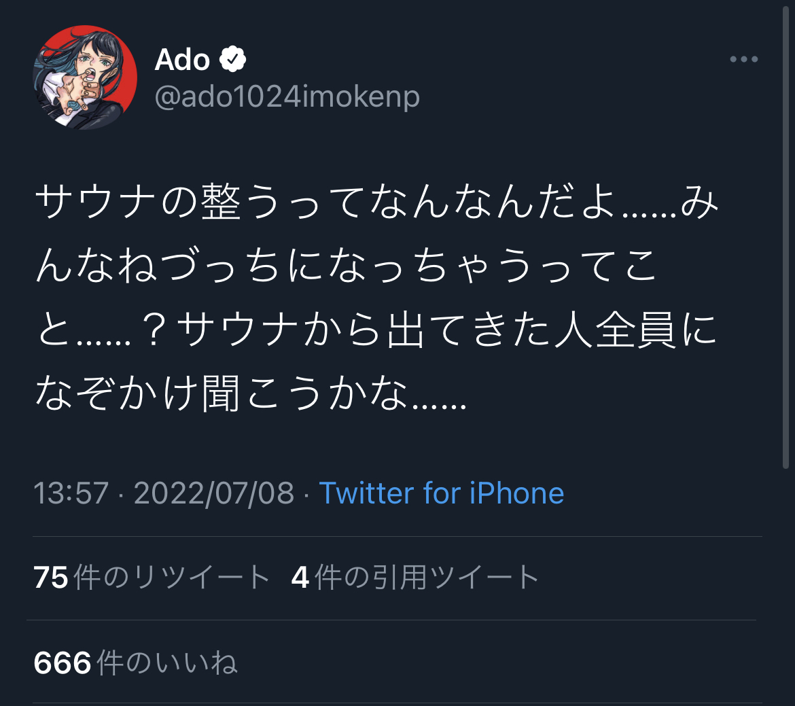The width and height of the screenshot is (795, 706).
Task: Click the tweet line containing サウナから出てきた人全員
Action: click(376, 330)
